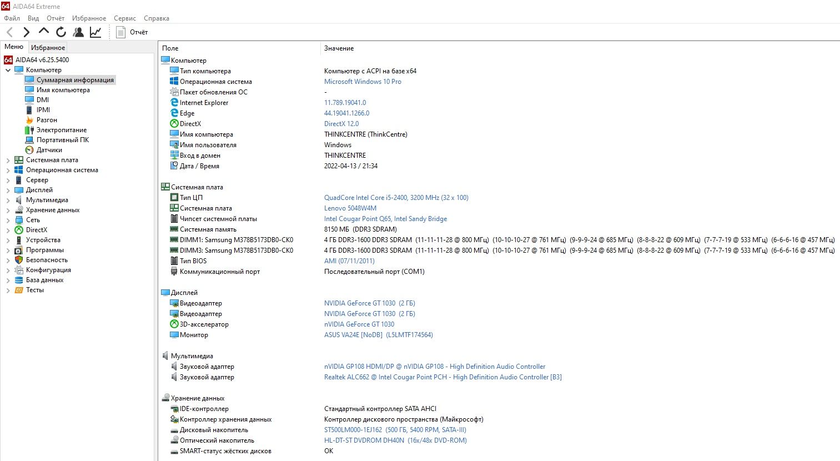Open the ST500LM000-1EJ162 disk link

click(395, 430)
